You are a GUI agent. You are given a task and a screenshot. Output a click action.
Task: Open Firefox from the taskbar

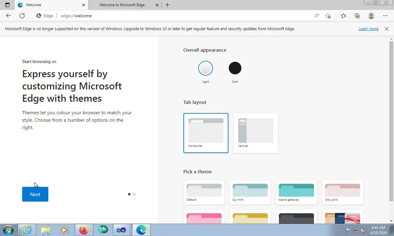point(84,230)
